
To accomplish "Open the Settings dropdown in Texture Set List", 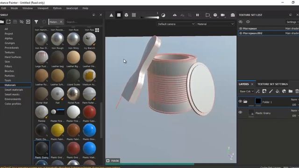I will tap(292, 22).
